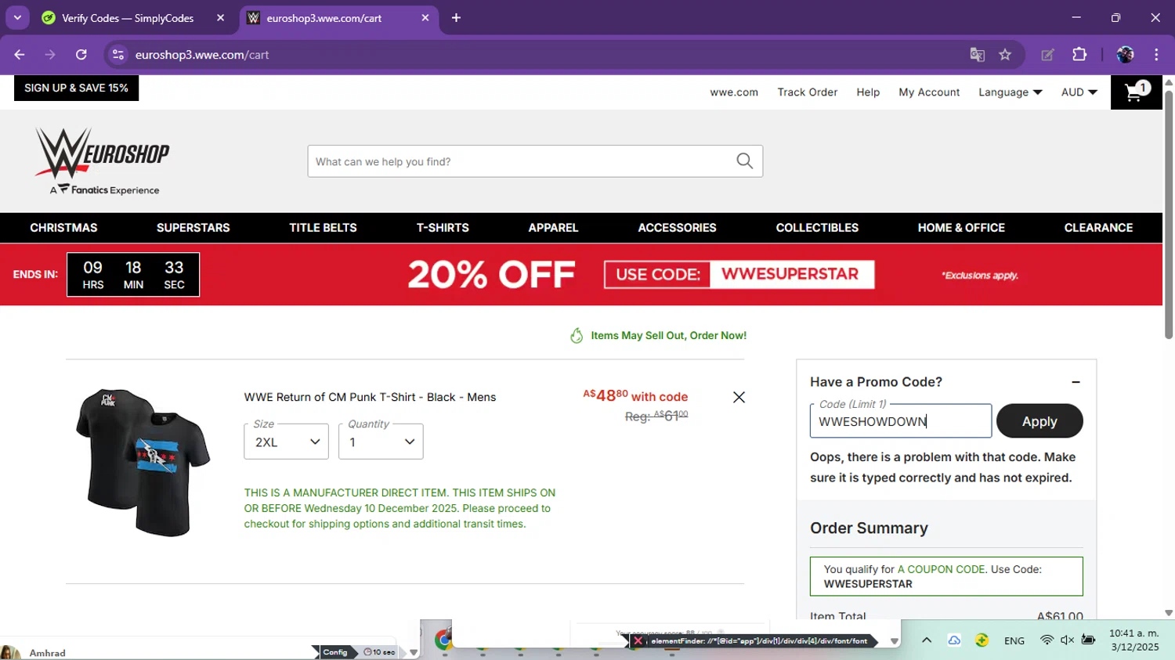1175x660 pixels.
Task: Click the A COUPON CODE link
Action: [x=941, y=569]
